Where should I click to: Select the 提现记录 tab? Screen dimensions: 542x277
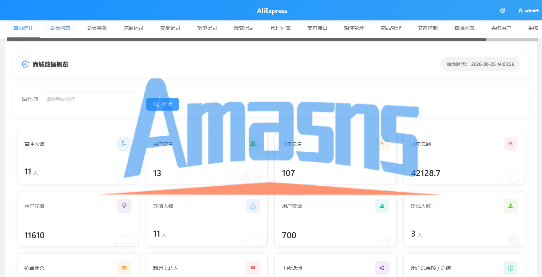point(170,28)
